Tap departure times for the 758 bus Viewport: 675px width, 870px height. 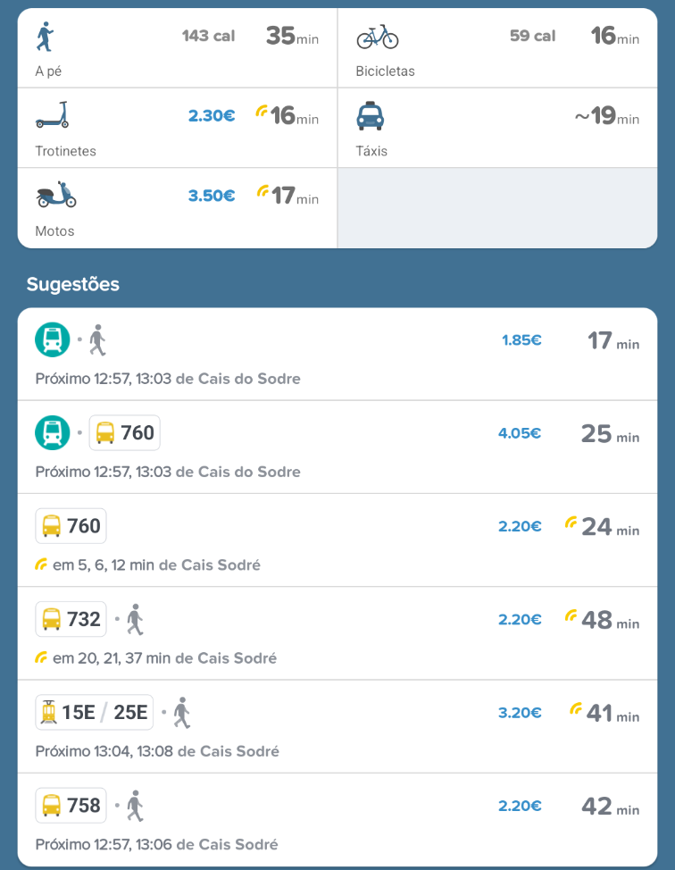point(156,844)
